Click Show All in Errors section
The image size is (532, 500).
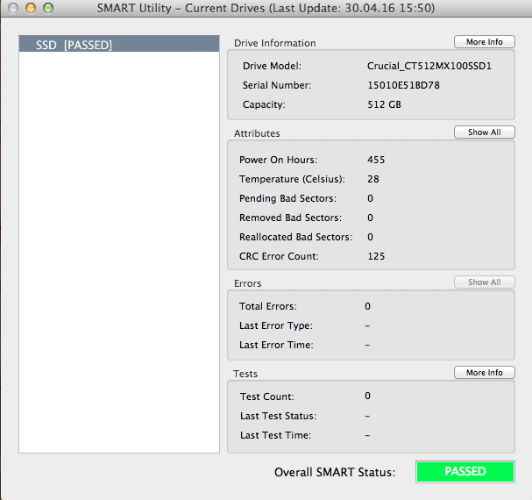click(x=485, y=282)
